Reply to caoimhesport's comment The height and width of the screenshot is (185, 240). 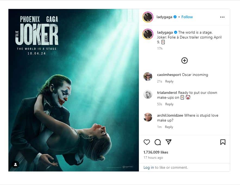pyautogui.click(x=169, y=81)
